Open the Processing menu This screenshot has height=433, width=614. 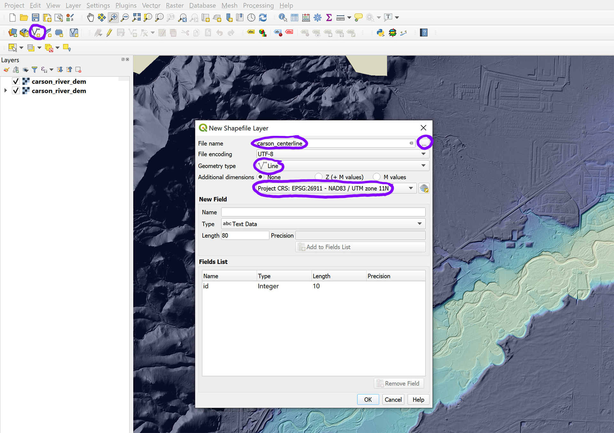(258, 5)
